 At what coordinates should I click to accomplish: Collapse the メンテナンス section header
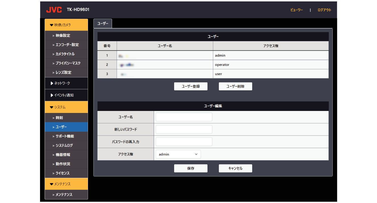66,184
